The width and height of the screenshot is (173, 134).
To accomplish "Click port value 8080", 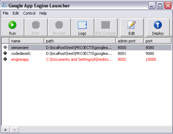I will (150, 48).
